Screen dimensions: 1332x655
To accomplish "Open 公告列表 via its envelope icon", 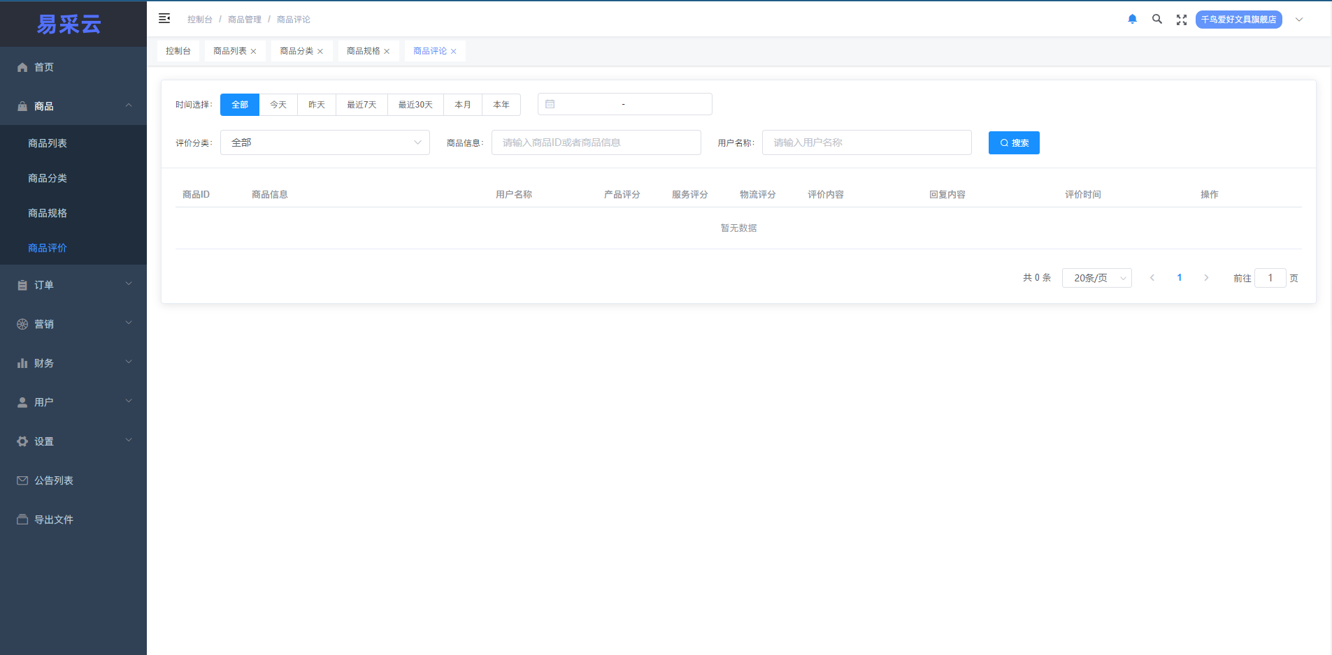I will (22, 480).
